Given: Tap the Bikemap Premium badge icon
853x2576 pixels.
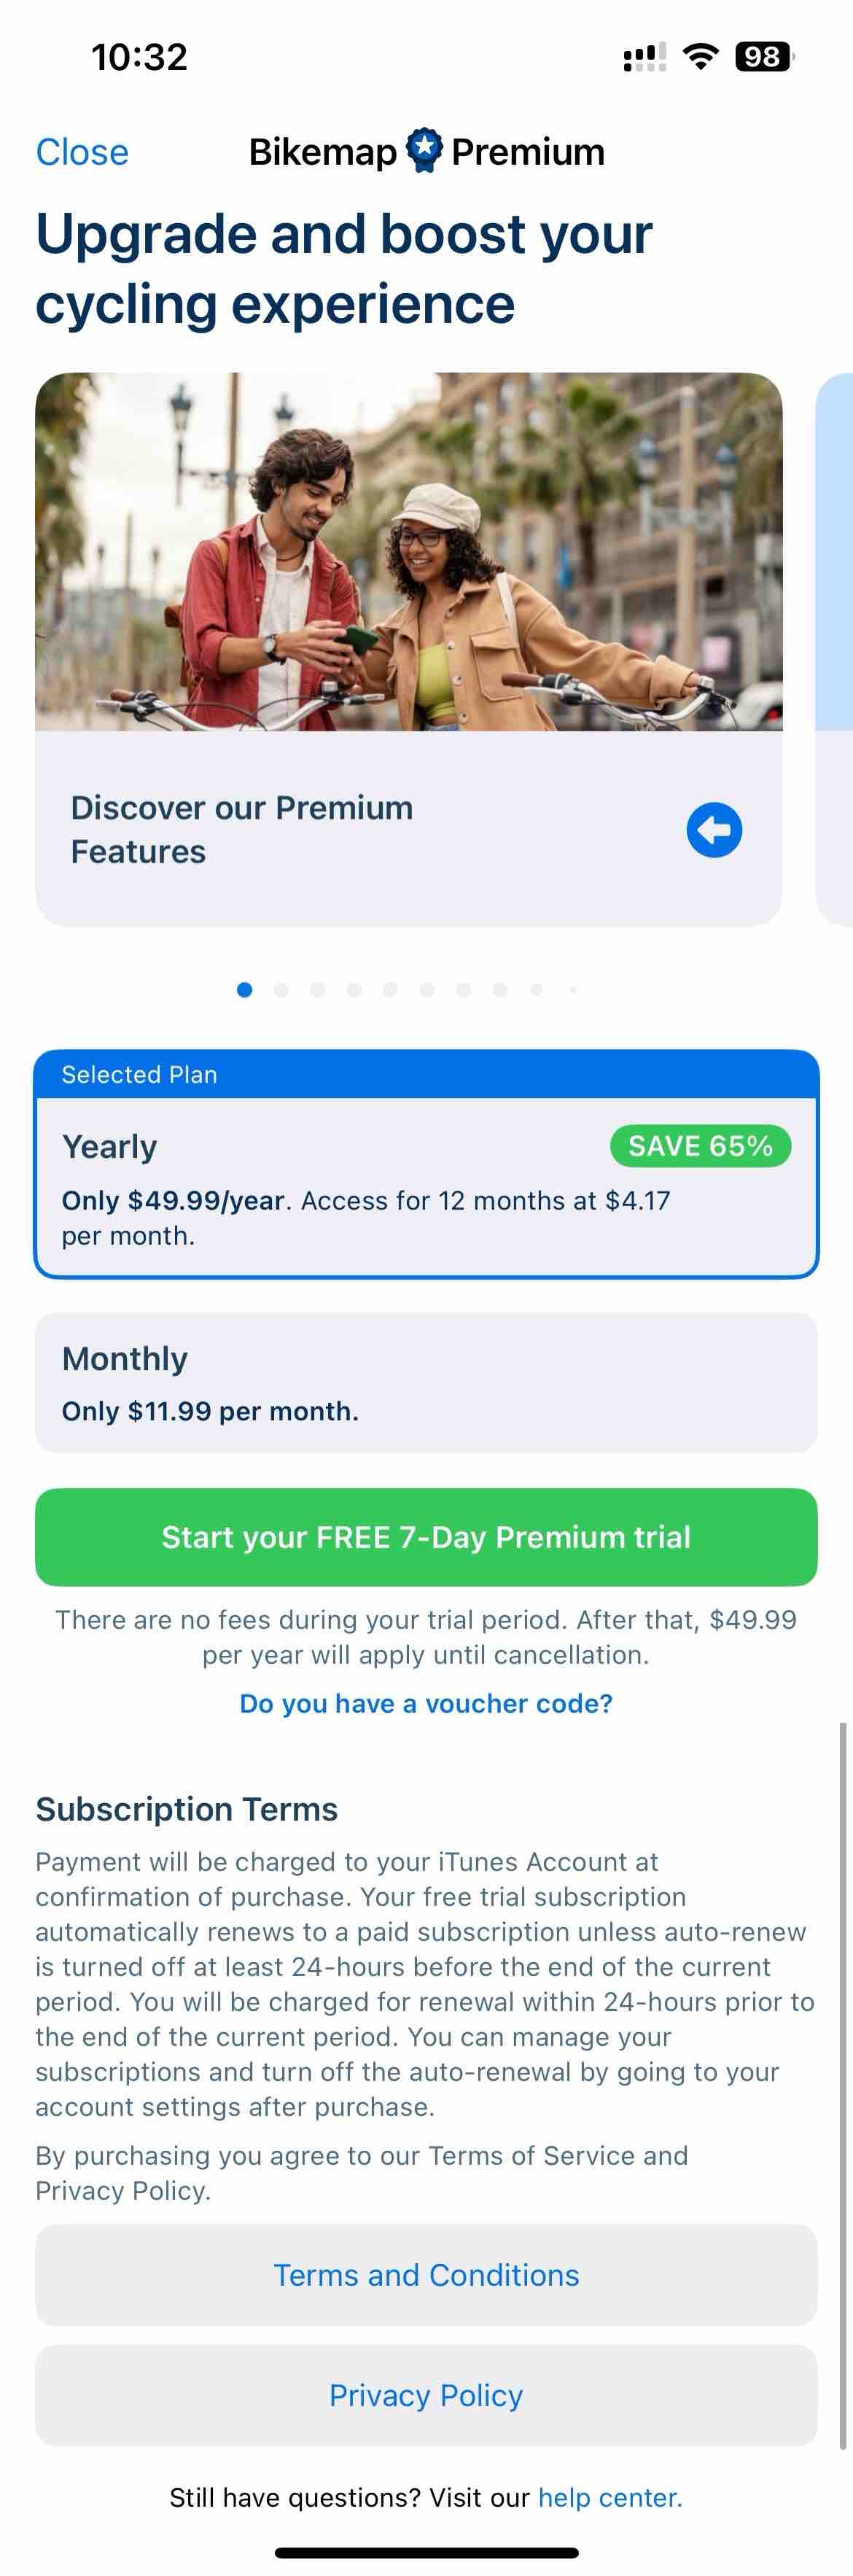Looking at the screenshot, I should coord(425,150).
